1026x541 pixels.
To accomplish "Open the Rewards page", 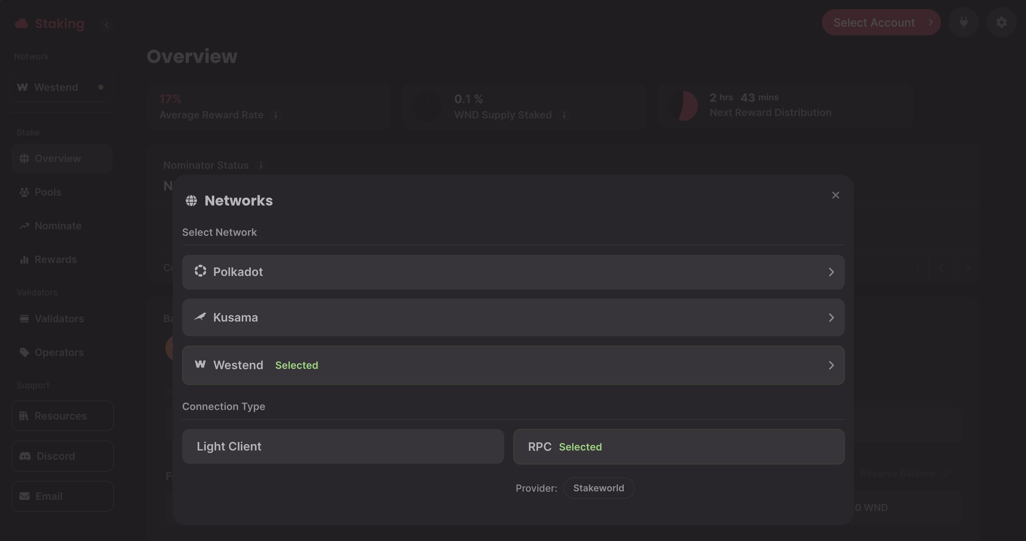I will point(62,260).
